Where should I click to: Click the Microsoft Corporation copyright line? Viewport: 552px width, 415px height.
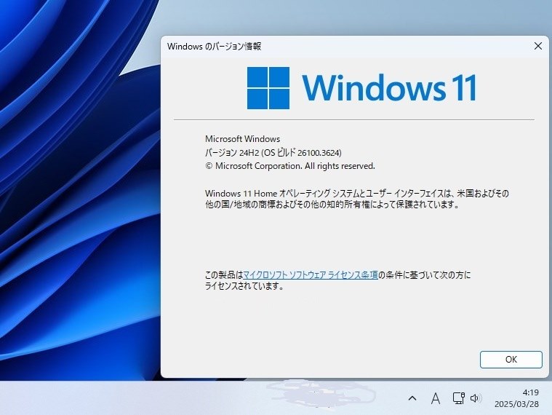(290, 166)
